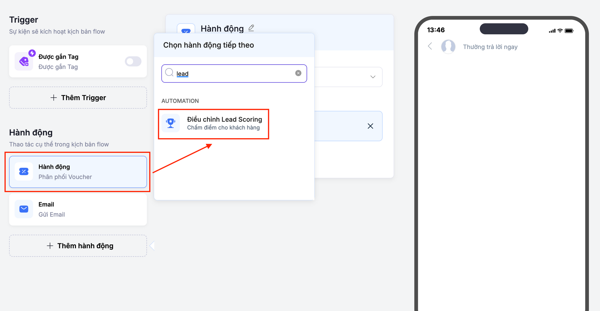The height and width of the screenshot is (311, 600).
Task: Clear the search text with the x icon
Action: (x=298, y=73)
